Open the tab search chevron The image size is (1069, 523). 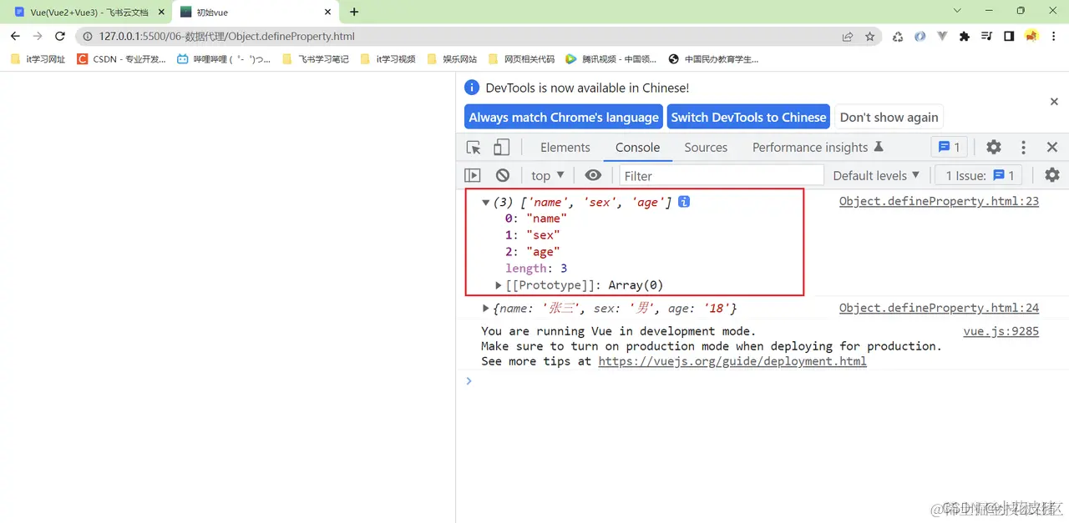[957, 11]
